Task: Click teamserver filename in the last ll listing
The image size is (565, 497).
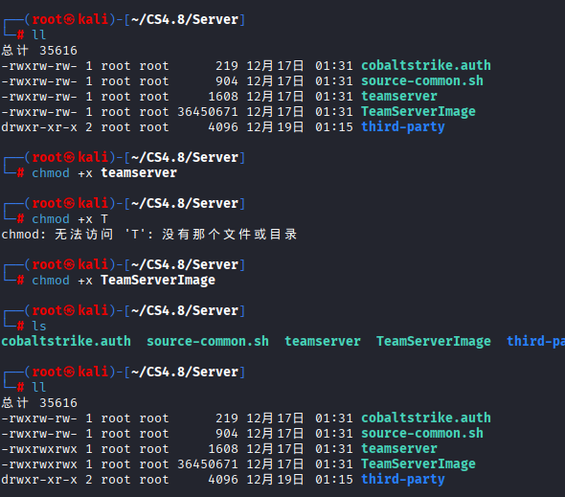Action: (x=399, y=449)
